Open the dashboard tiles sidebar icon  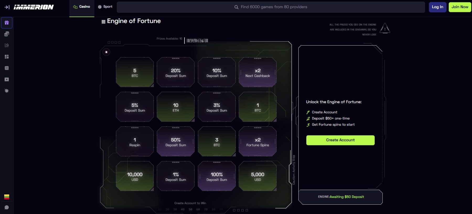[x=7, y=57]
